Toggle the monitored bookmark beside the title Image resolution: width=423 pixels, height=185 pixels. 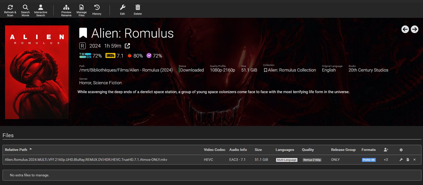(83, 33)
